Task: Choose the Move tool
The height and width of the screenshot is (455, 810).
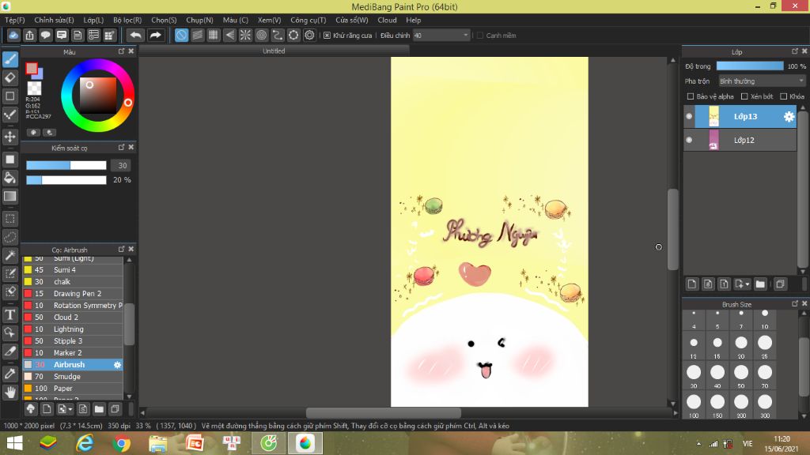Action: (x=9, y=137)
